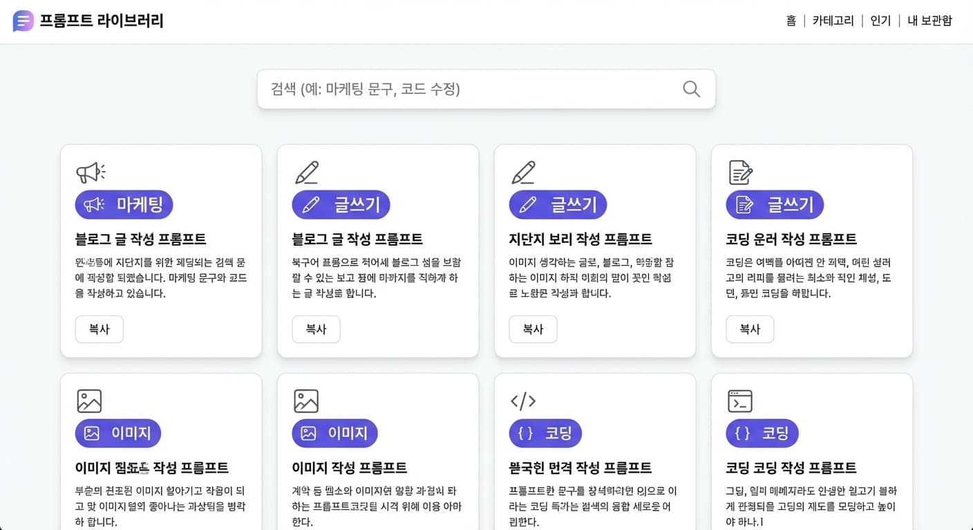Click the picture icon above 이미지 짐죠트 작성 프롬프트
973x530 pixels.
pyautogui.click(x=91, y=400)
